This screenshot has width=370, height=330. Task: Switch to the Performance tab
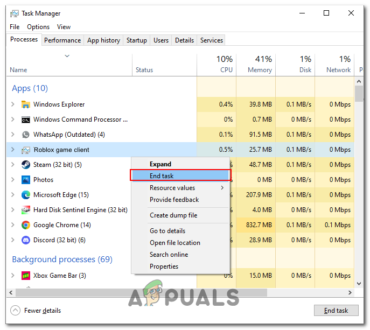62,40
